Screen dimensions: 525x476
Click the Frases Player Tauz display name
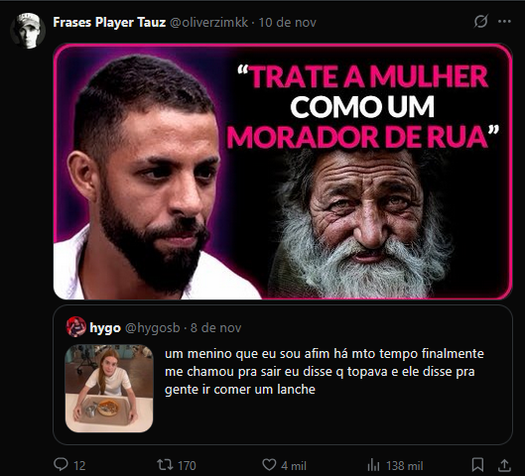click(109, 23)
